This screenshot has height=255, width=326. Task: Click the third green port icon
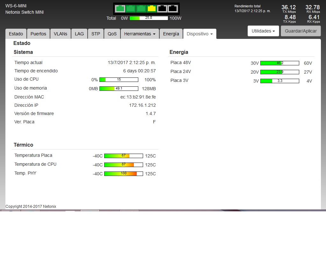click(x=141, y=9)
